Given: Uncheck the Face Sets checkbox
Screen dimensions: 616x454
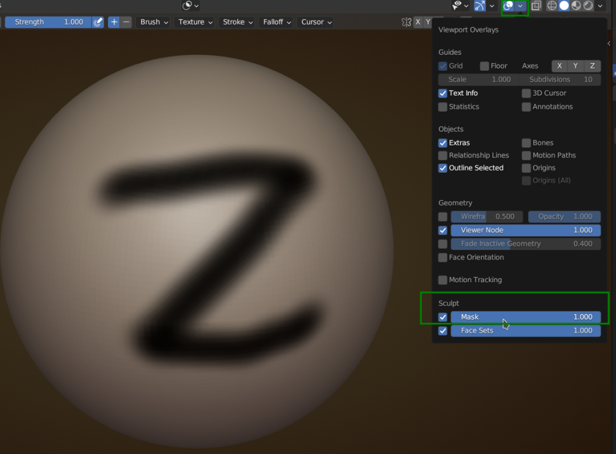Looking at the screenshot, I should point(442,330).
